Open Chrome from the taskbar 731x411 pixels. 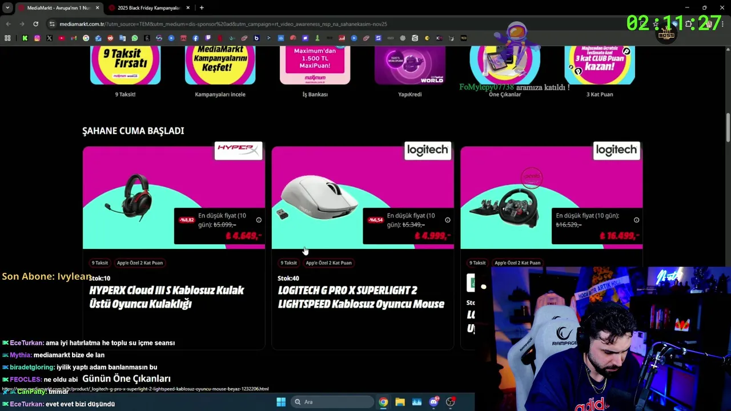[383, 402]
